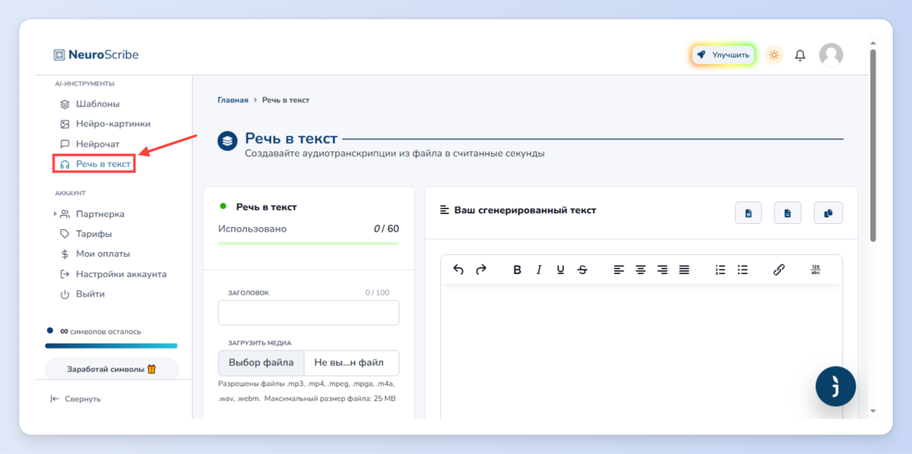
Task: Click inside the generated text editor area
Action: (x=641, y=351)
